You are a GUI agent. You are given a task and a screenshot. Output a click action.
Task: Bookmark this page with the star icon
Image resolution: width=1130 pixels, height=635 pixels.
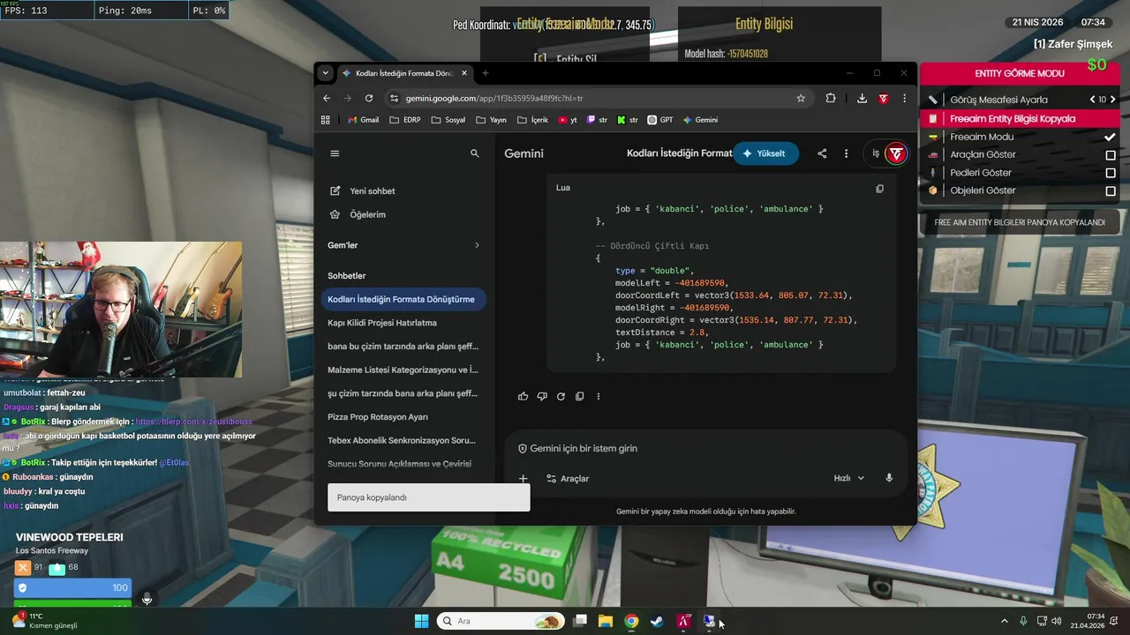[801, 98]
